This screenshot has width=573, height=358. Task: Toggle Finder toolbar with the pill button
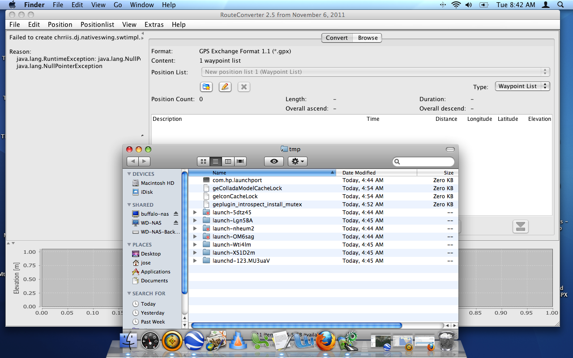click(x=450, y=149)
